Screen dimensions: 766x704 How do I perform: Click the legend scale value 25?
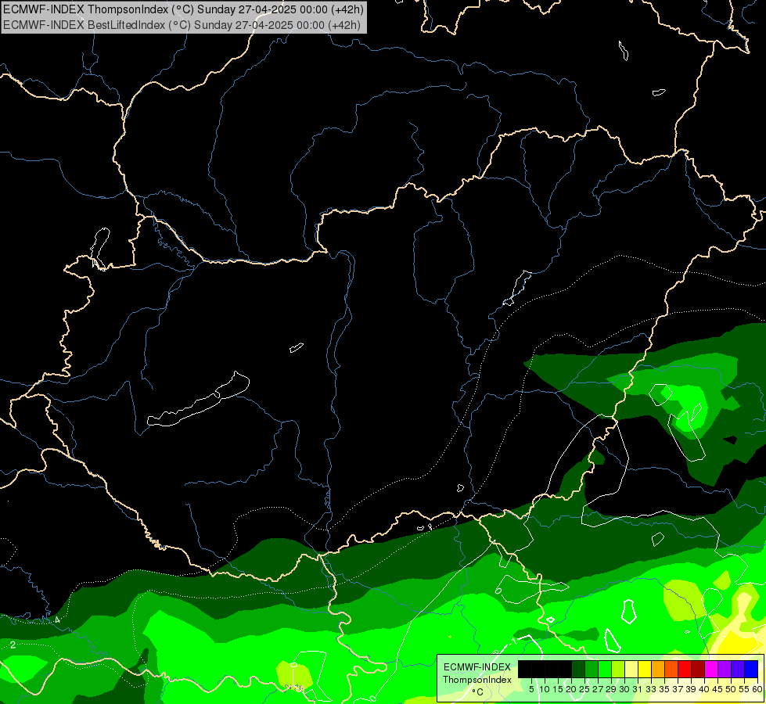[584, 689]
